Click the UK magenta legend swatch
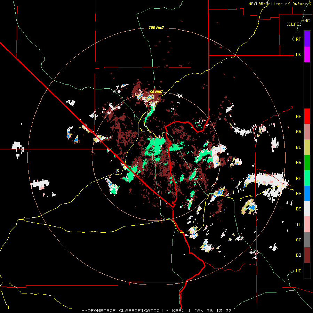 point(307,55)
